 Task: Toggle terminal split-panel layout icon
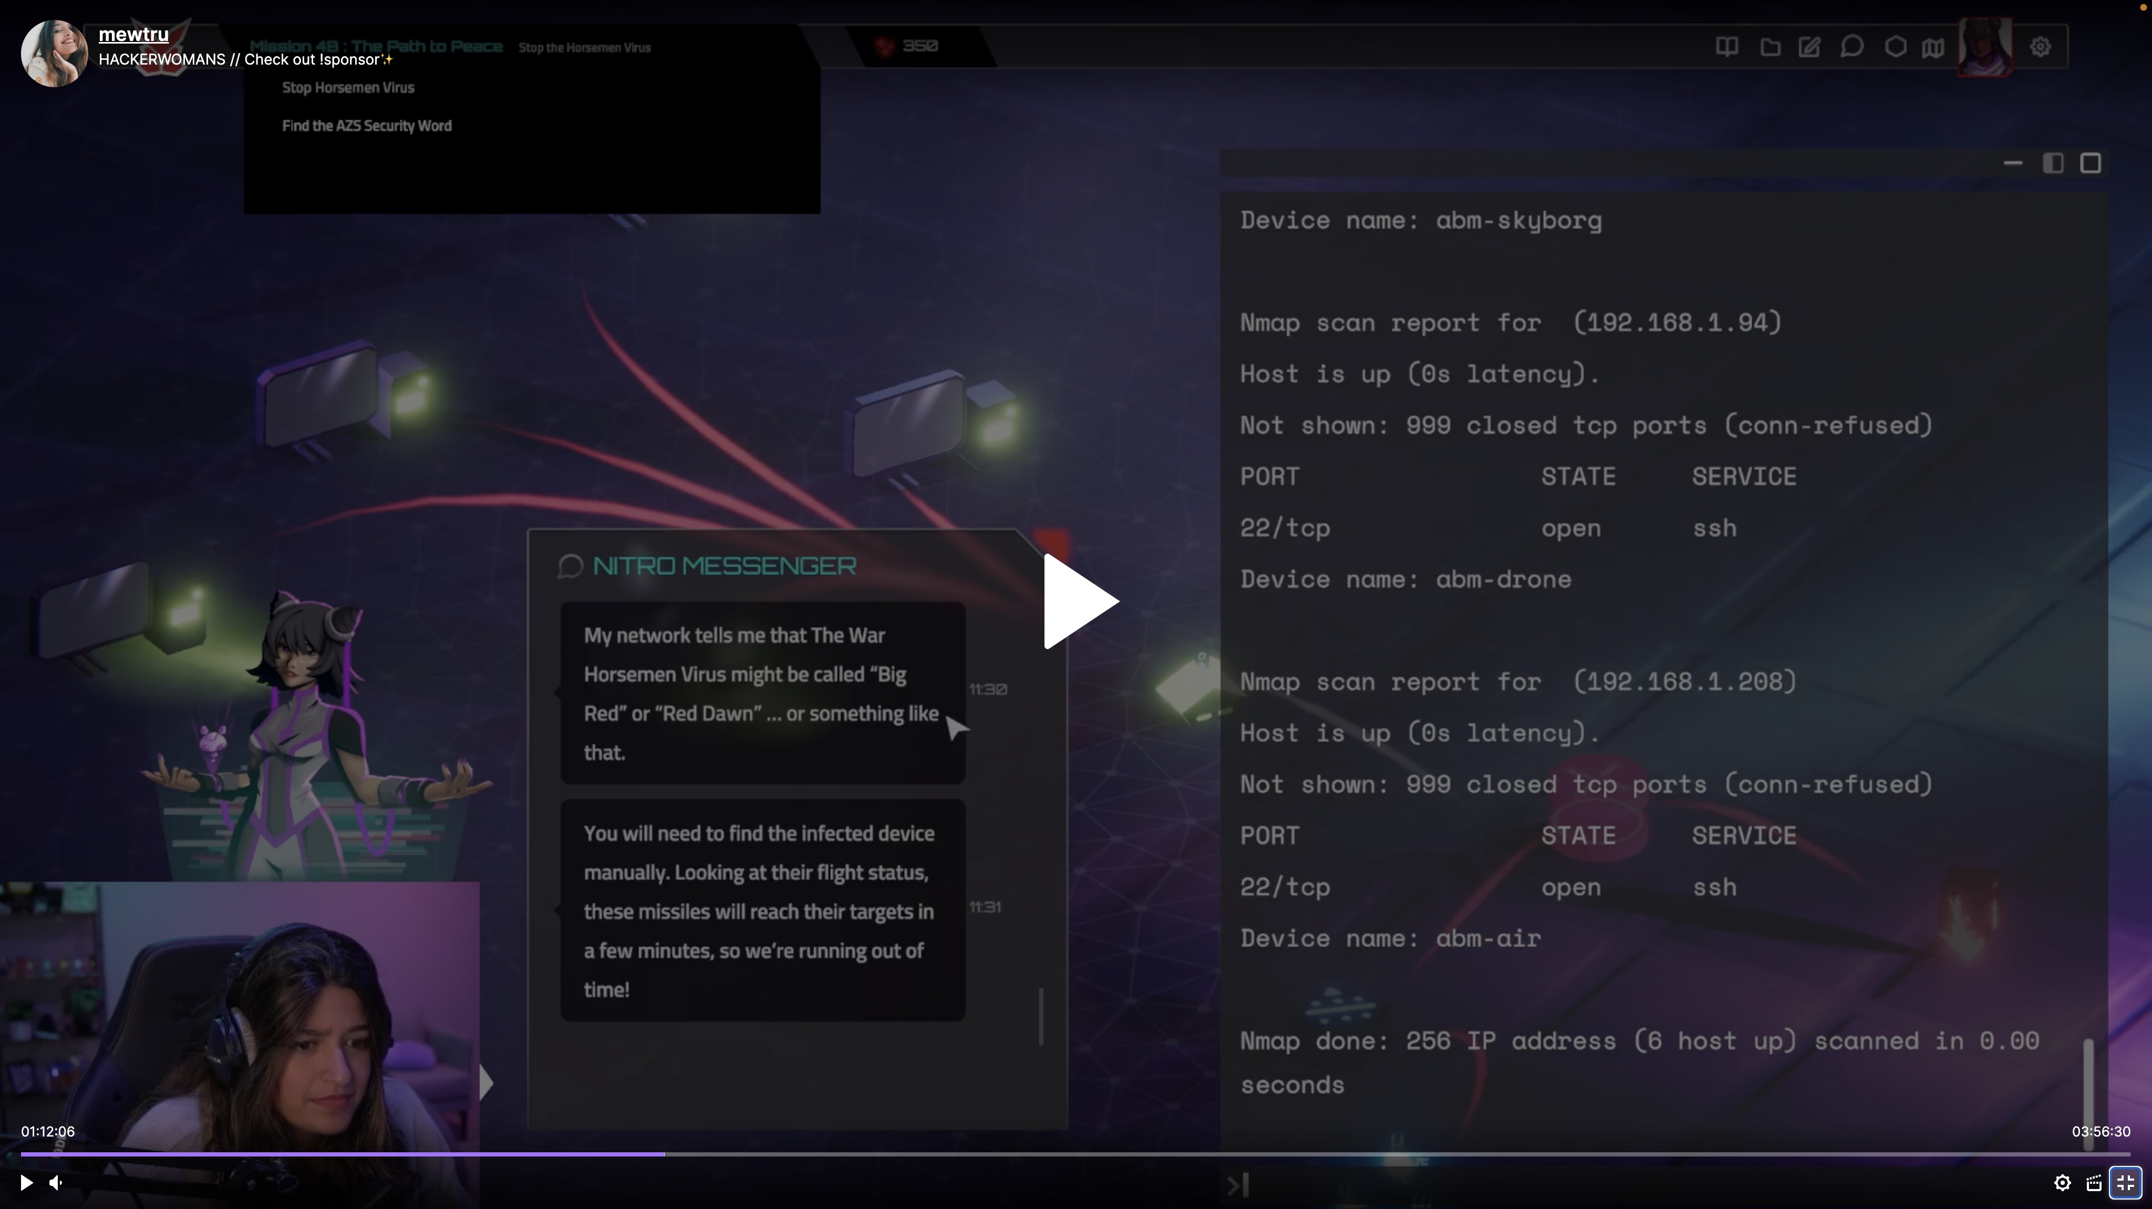(x=2053, y=164)
